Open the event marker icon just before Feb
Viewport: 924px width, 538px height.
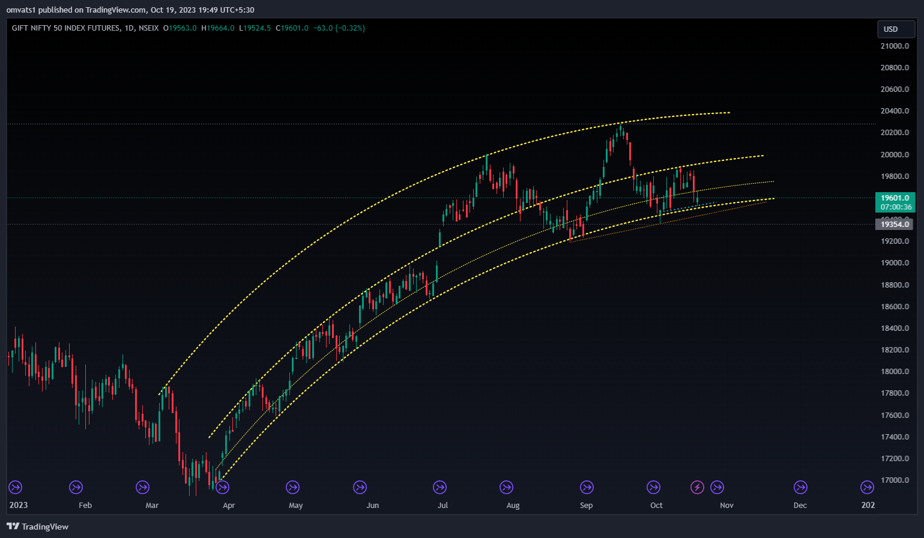click(76, 487)
